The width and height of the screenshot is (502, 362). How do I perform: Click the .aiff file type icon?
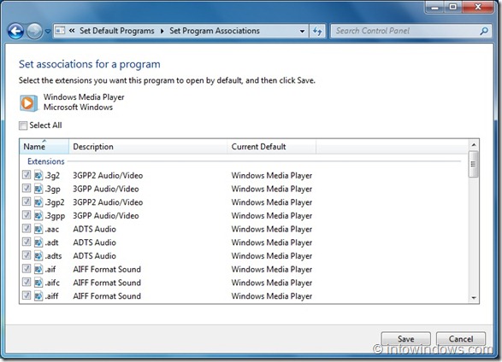(x=38, y=296)
